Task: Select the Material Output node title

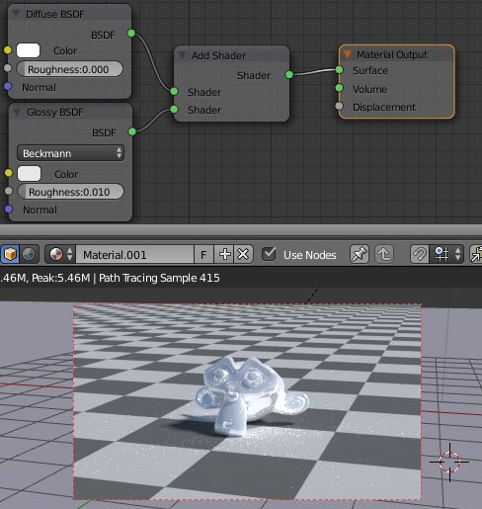Action: [392, 54]
